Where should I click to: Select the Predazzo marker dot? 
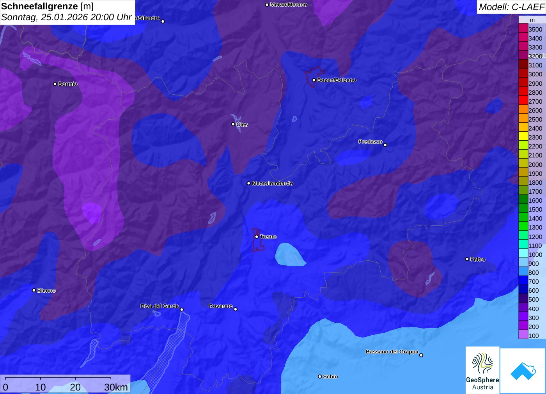pos(385,145)
